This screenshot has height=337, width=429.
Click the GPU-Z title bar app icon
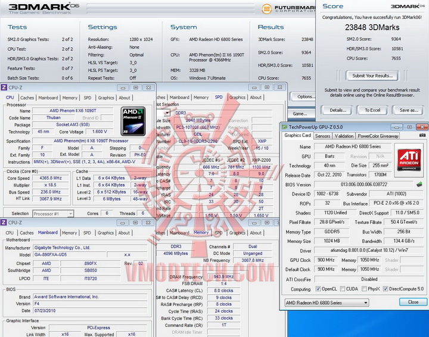[x=285, y=127]
